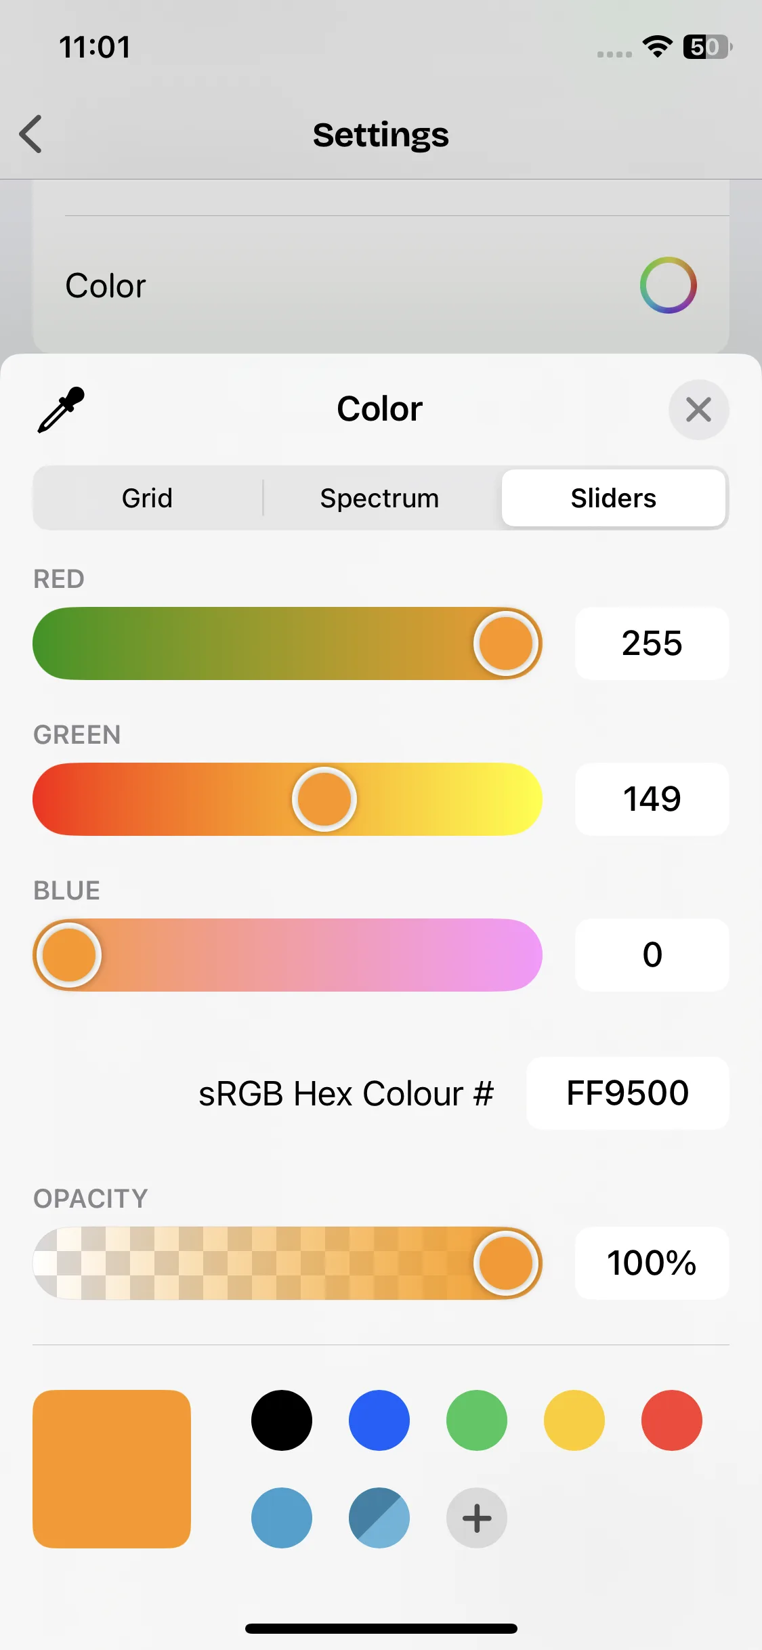Choose the red saved swatch
Image resolution: width=762 pixels, height=1650 pixels.
point(672,1420)
